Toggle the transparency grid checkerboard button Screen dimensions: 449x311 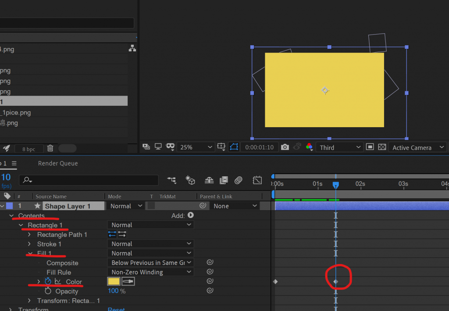[382, 147]
